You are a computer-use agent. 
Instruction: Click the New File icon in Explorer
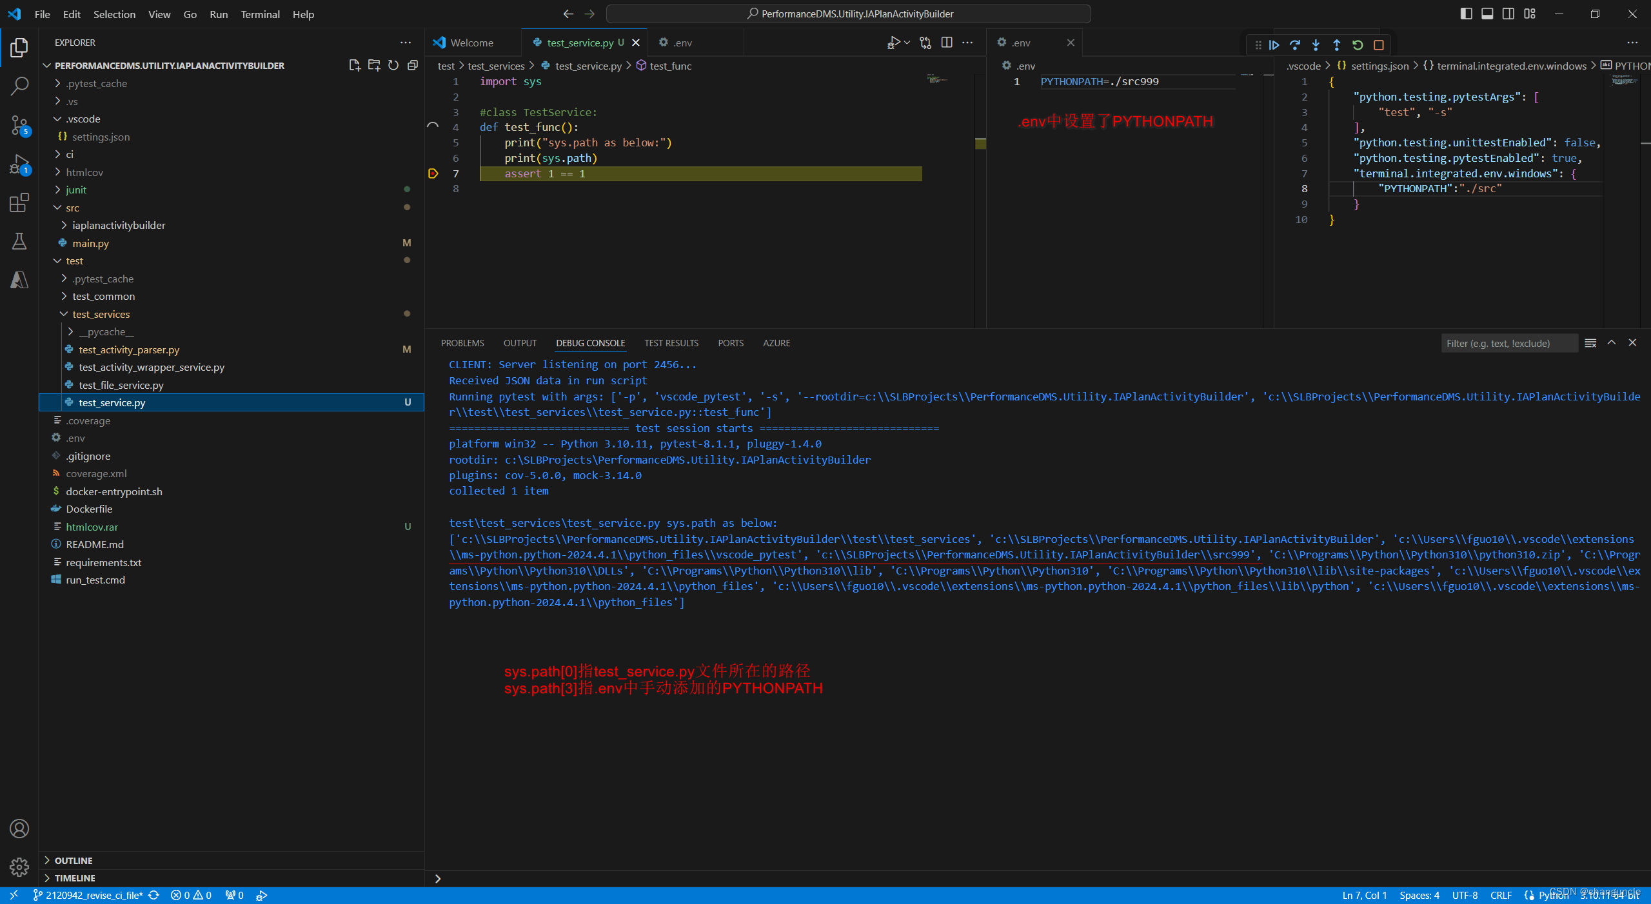coord(354,65)
